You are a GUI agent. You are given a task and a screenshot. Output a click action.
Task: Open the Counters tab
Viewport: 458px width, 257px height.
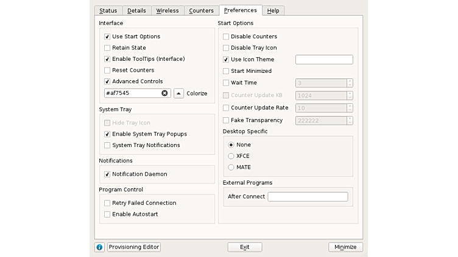201,11
